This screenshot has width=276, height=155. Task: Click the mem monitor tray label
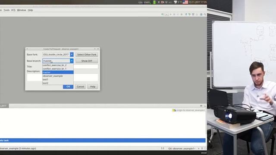click(x=147, y=2)
